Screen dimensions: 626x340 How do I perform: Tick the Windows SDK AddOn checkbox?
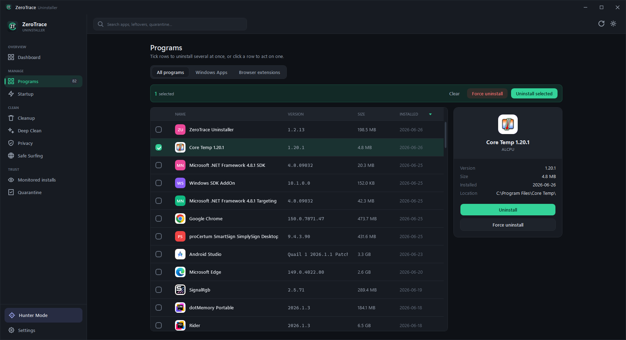(x=159, y=183)
